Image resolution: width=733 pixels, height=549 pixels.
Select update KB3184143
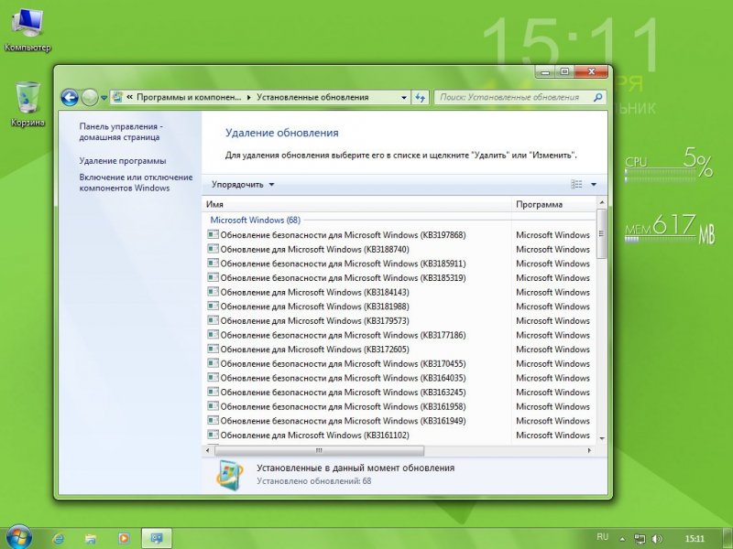pyautogui.click(x=400, y=292)
